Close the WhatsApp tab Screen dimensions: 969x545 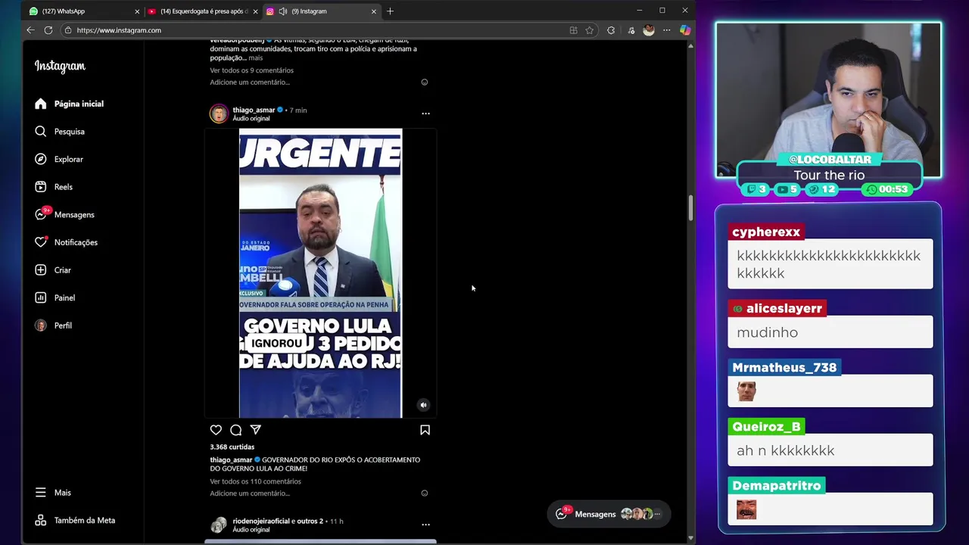(x=137, y=11)
